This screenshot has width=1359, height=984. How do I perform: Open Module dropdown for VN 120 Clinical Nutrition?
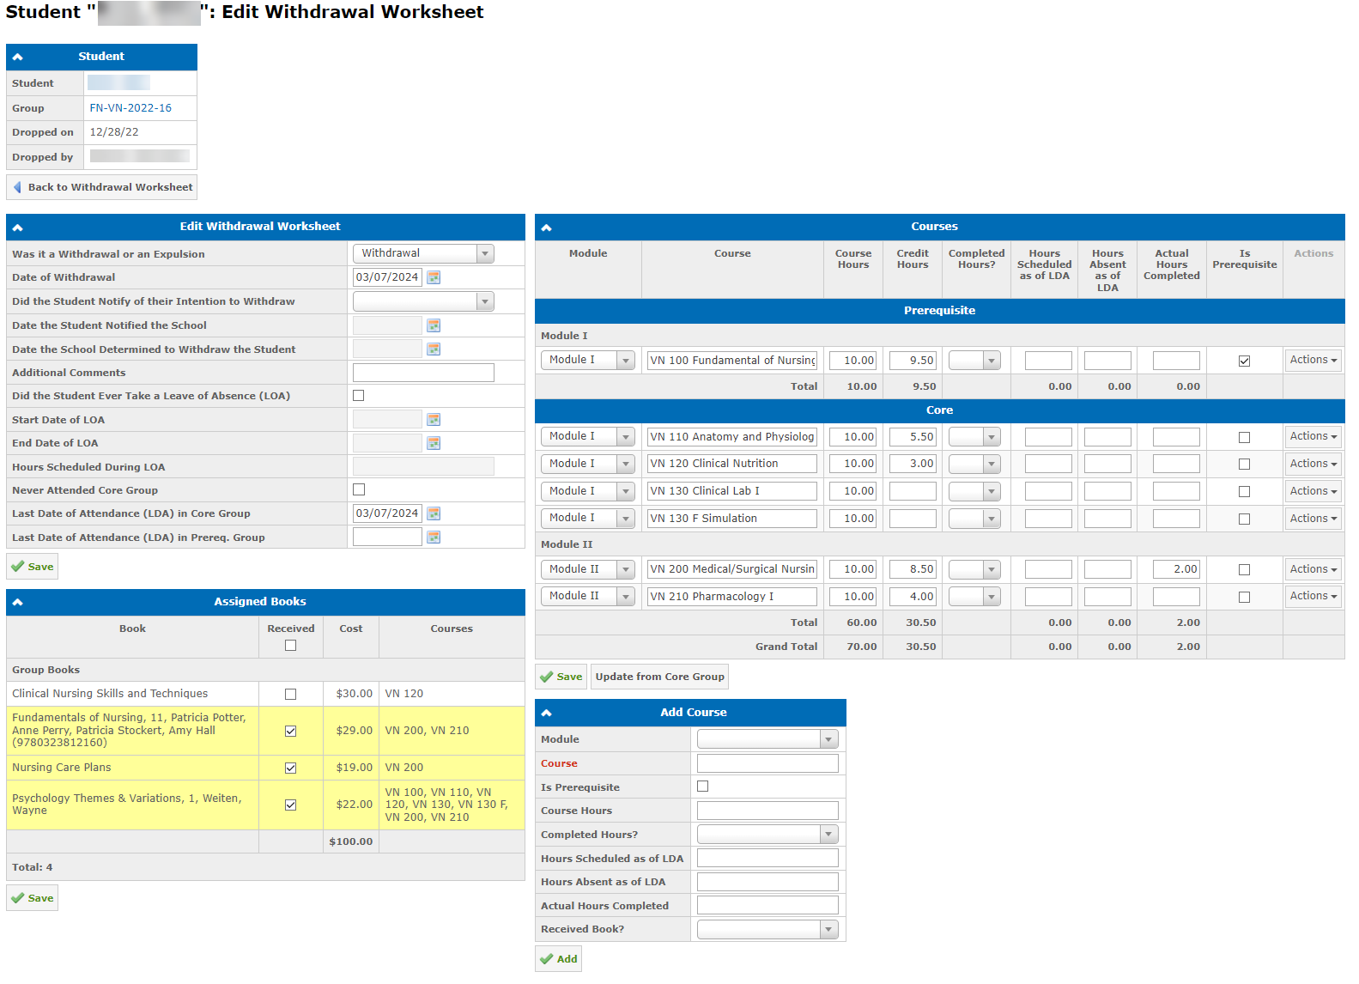click(588, 464)
